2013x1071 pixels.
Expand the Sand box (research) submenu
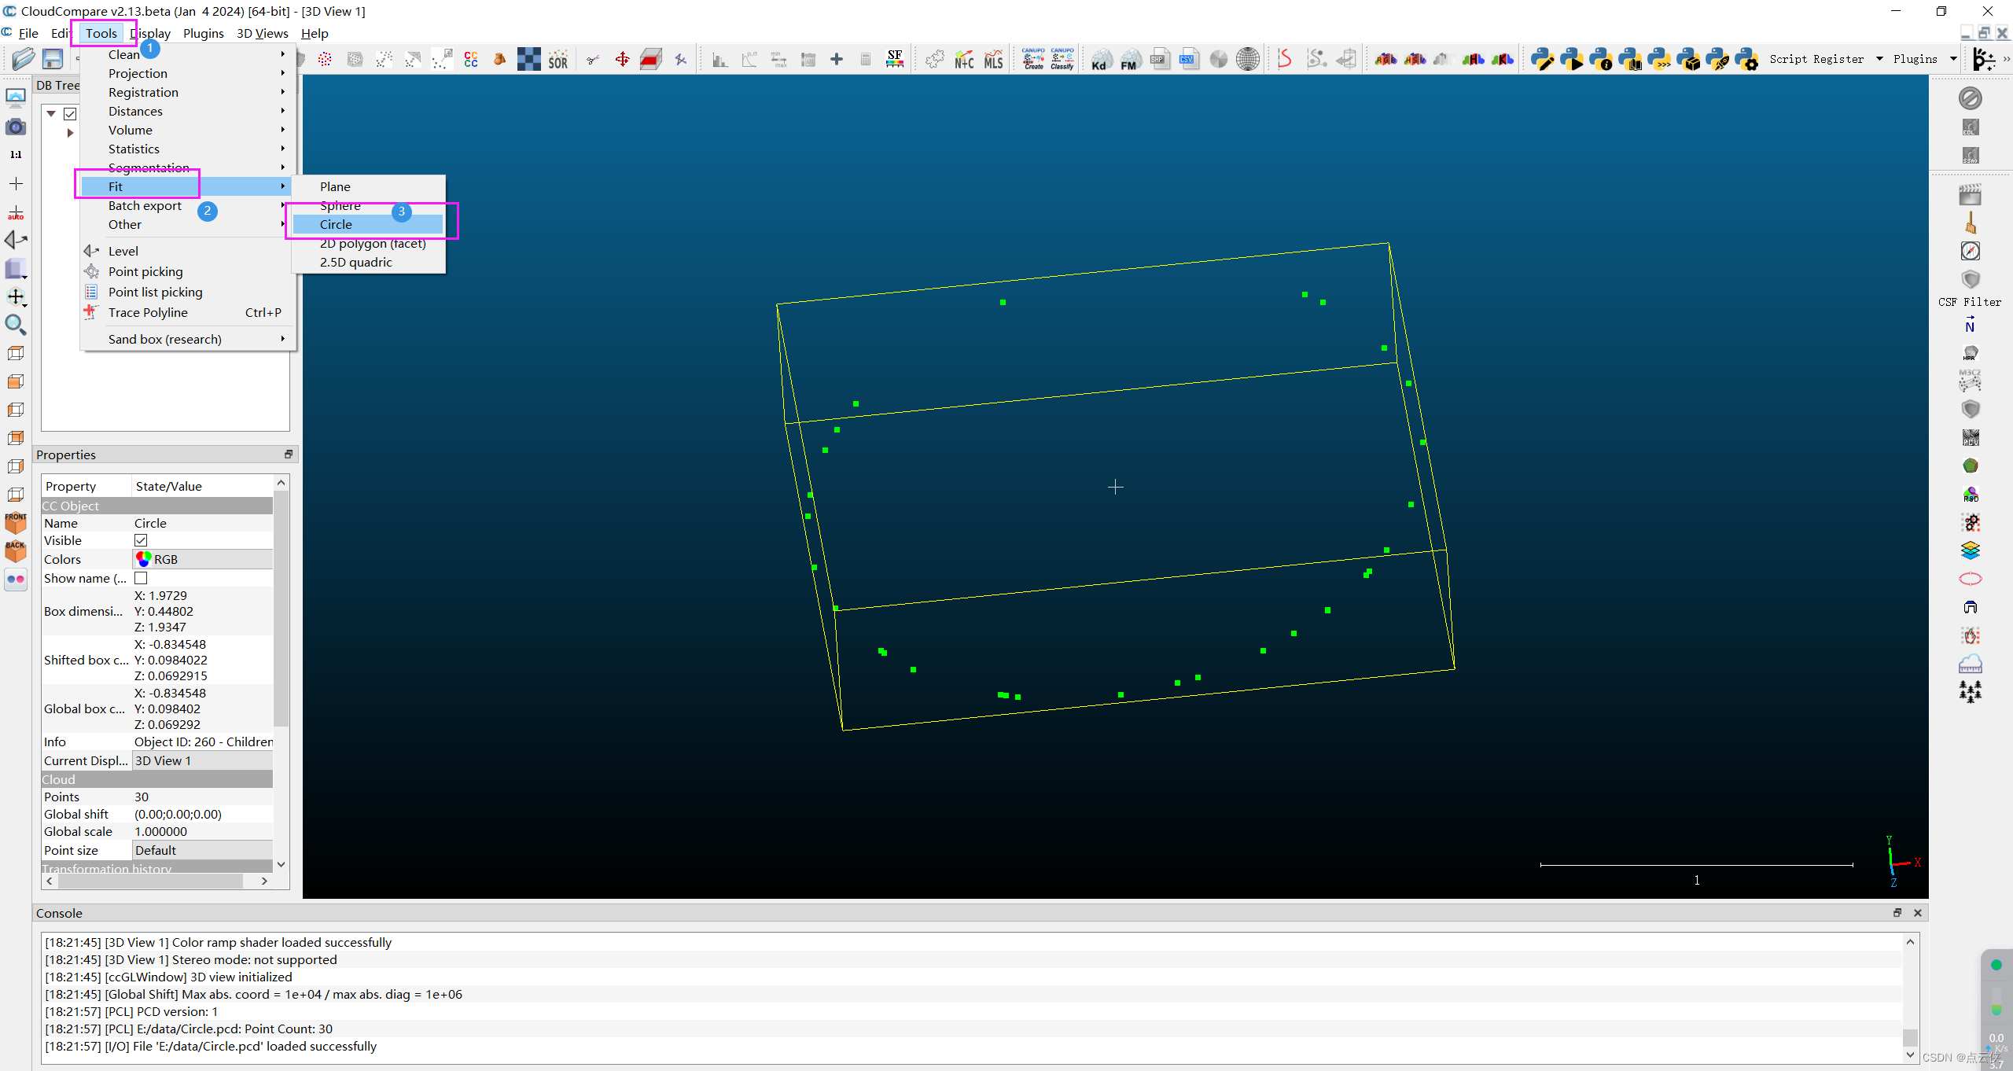187,339
